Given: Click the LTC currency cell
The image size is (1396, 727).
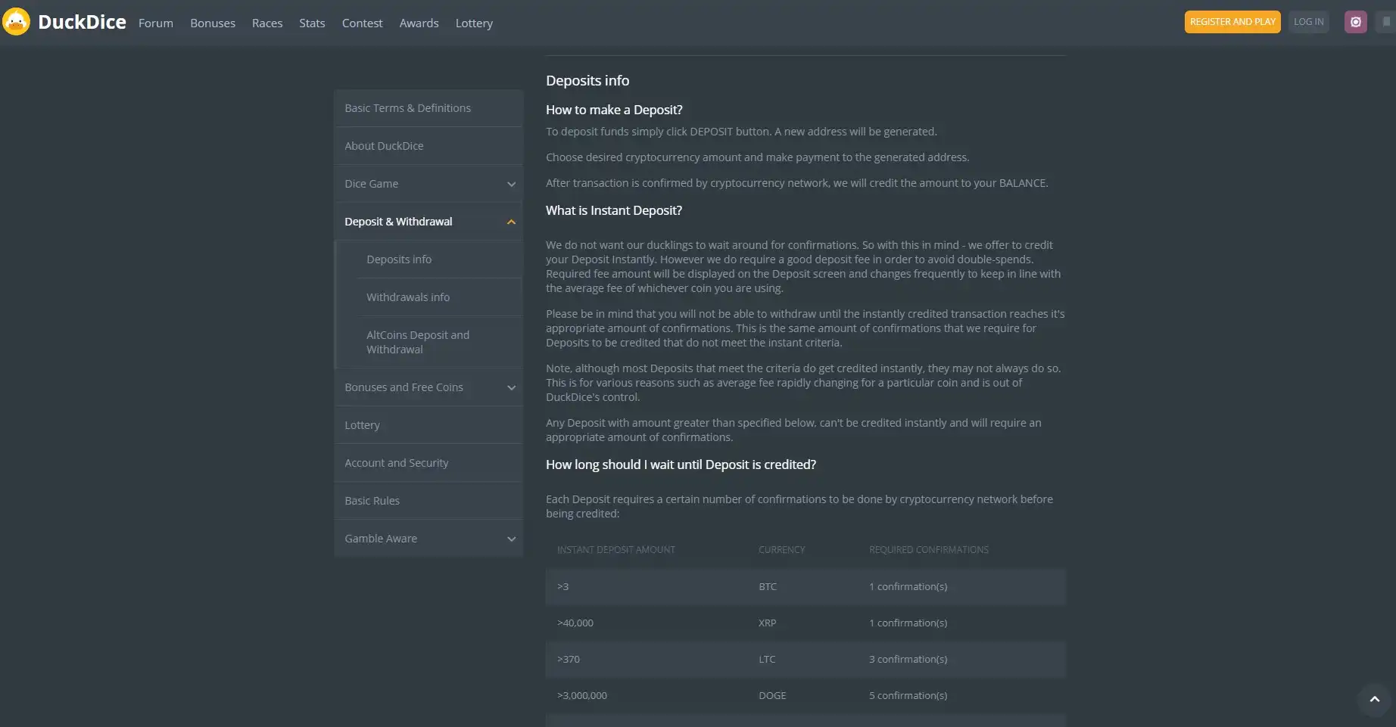Looking at the screenshot, I should tap(767, 660).
